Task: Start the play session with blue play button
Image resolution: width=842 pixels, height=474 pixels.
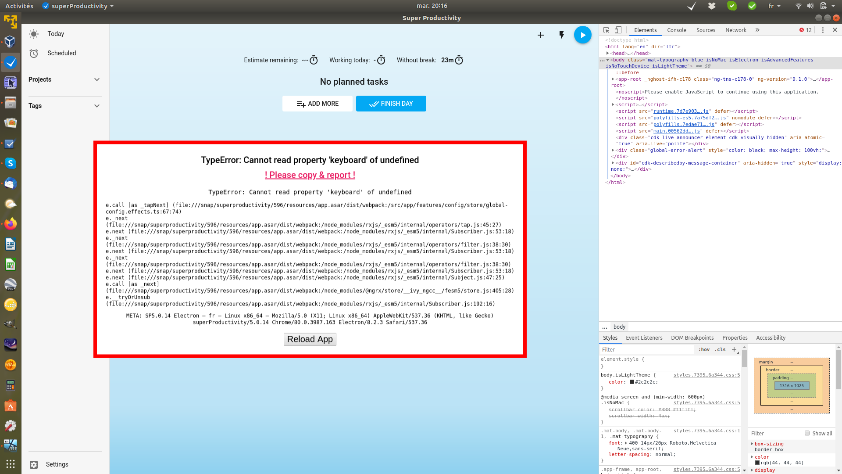Action: pos(582,35)
